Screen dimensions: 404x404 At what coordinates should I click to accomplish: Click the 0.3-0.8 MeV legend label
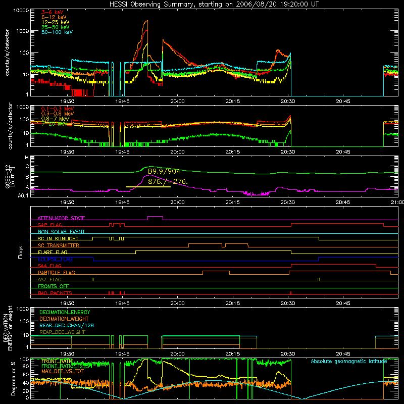pos(58,114)
